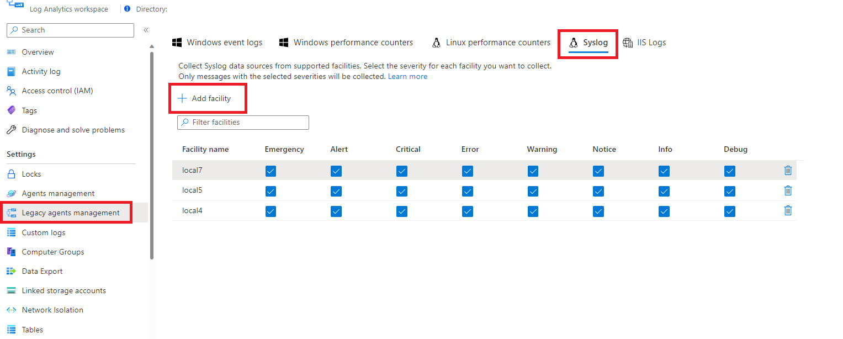
Task: Open the Windows event logs tab
Action: [x=218, y=43]
